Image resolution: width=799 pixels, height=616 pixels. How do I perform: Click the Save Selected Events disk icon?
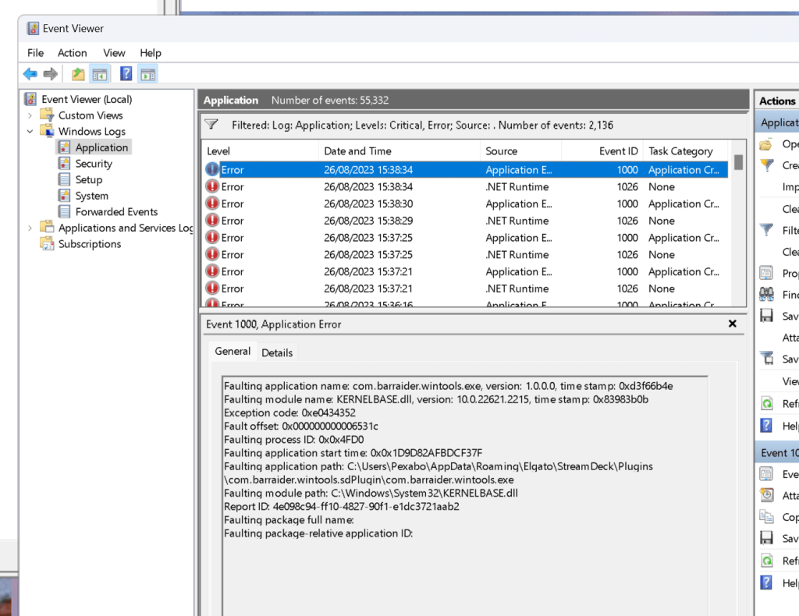point(766,538)
